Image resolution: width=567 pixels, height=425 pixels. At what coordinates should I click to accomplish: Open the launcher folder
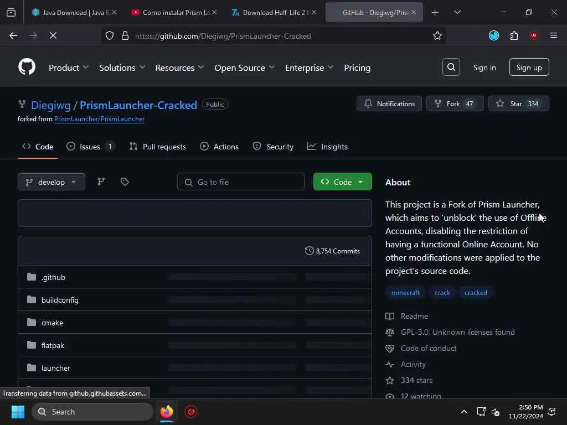point(56,368)
